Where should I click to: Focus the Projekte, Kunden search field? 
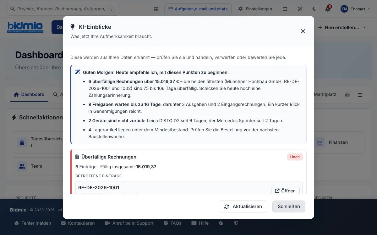click(x=63, y=9)
